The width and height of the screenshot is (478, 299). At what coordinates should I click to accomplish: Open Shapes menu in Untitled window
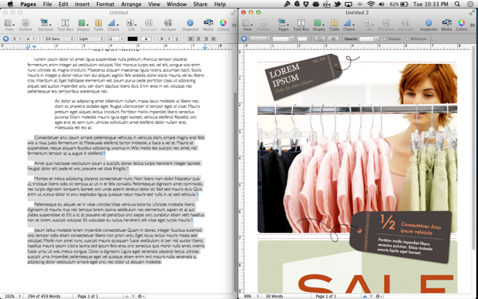pos(83,25)
